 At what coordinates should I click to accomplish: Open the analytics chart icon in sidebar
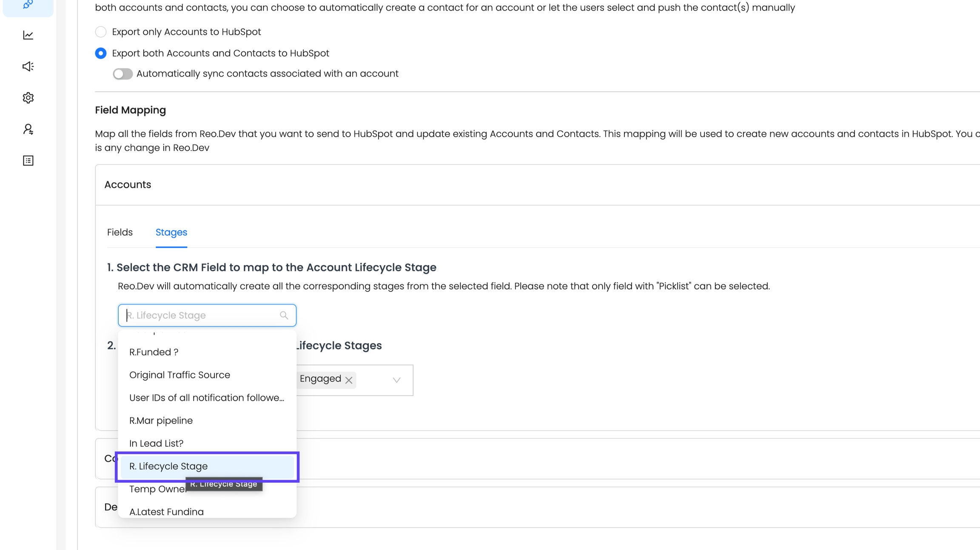(x=28, y=35)
